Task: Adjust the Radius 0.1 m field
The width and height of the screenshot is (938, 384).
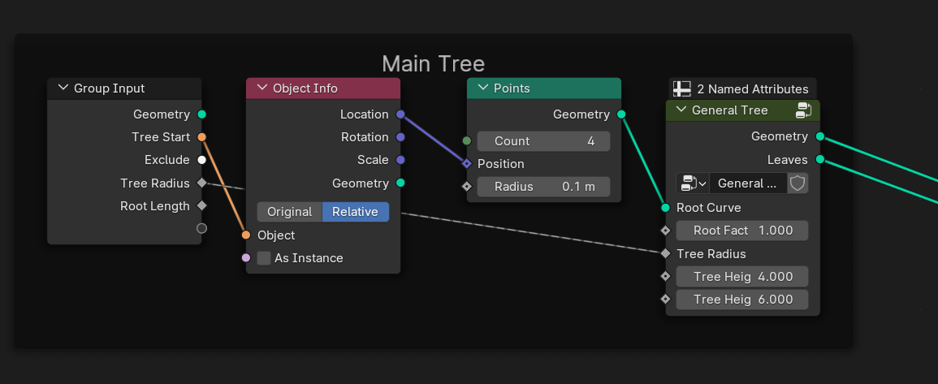Action: click(x=544, y=187)
